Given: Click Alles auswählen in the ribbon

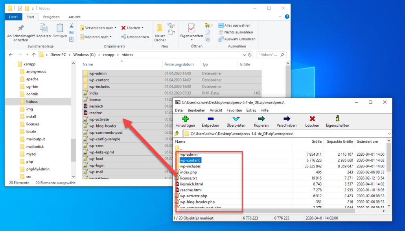Looking at the screenshot, I should [x=237, y=25].
